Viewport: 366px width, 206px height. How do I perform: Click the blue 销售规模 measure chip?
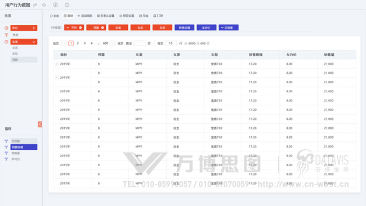point(184,28)
